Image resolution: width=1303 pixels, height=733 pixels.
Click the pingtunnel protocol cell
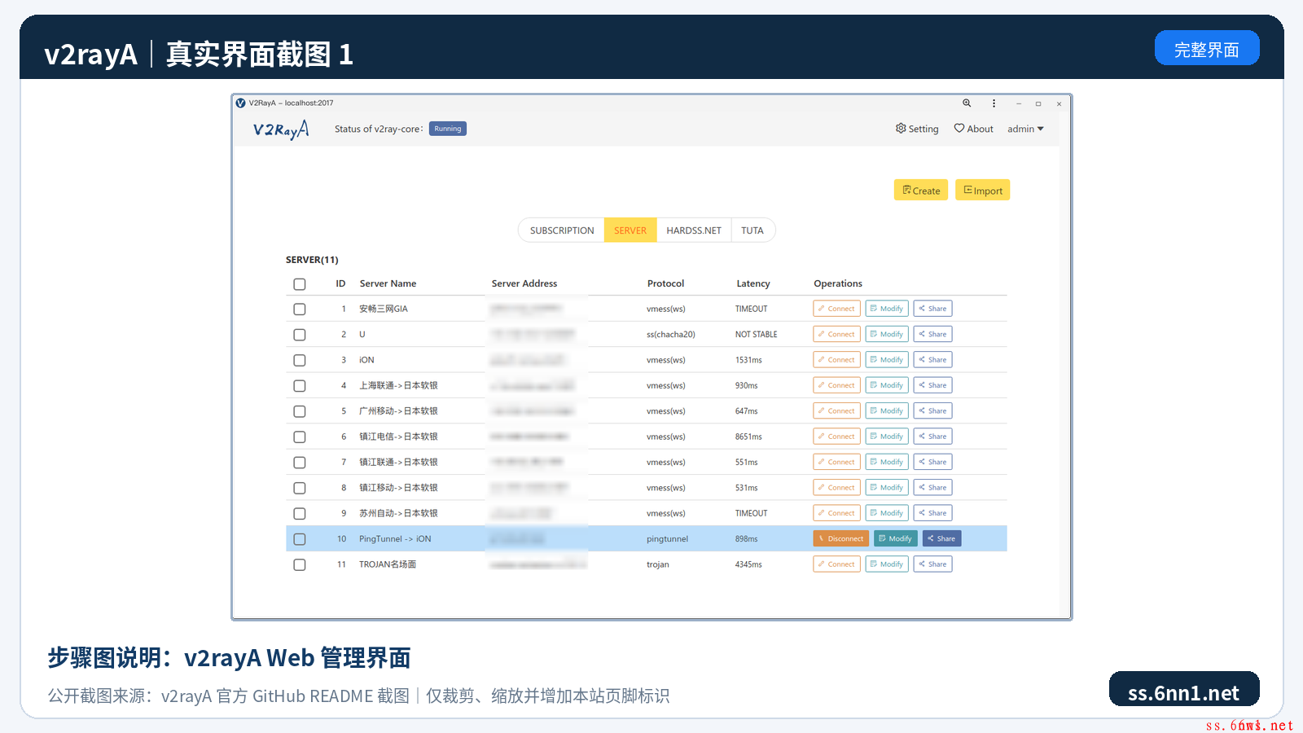point(667,538)
